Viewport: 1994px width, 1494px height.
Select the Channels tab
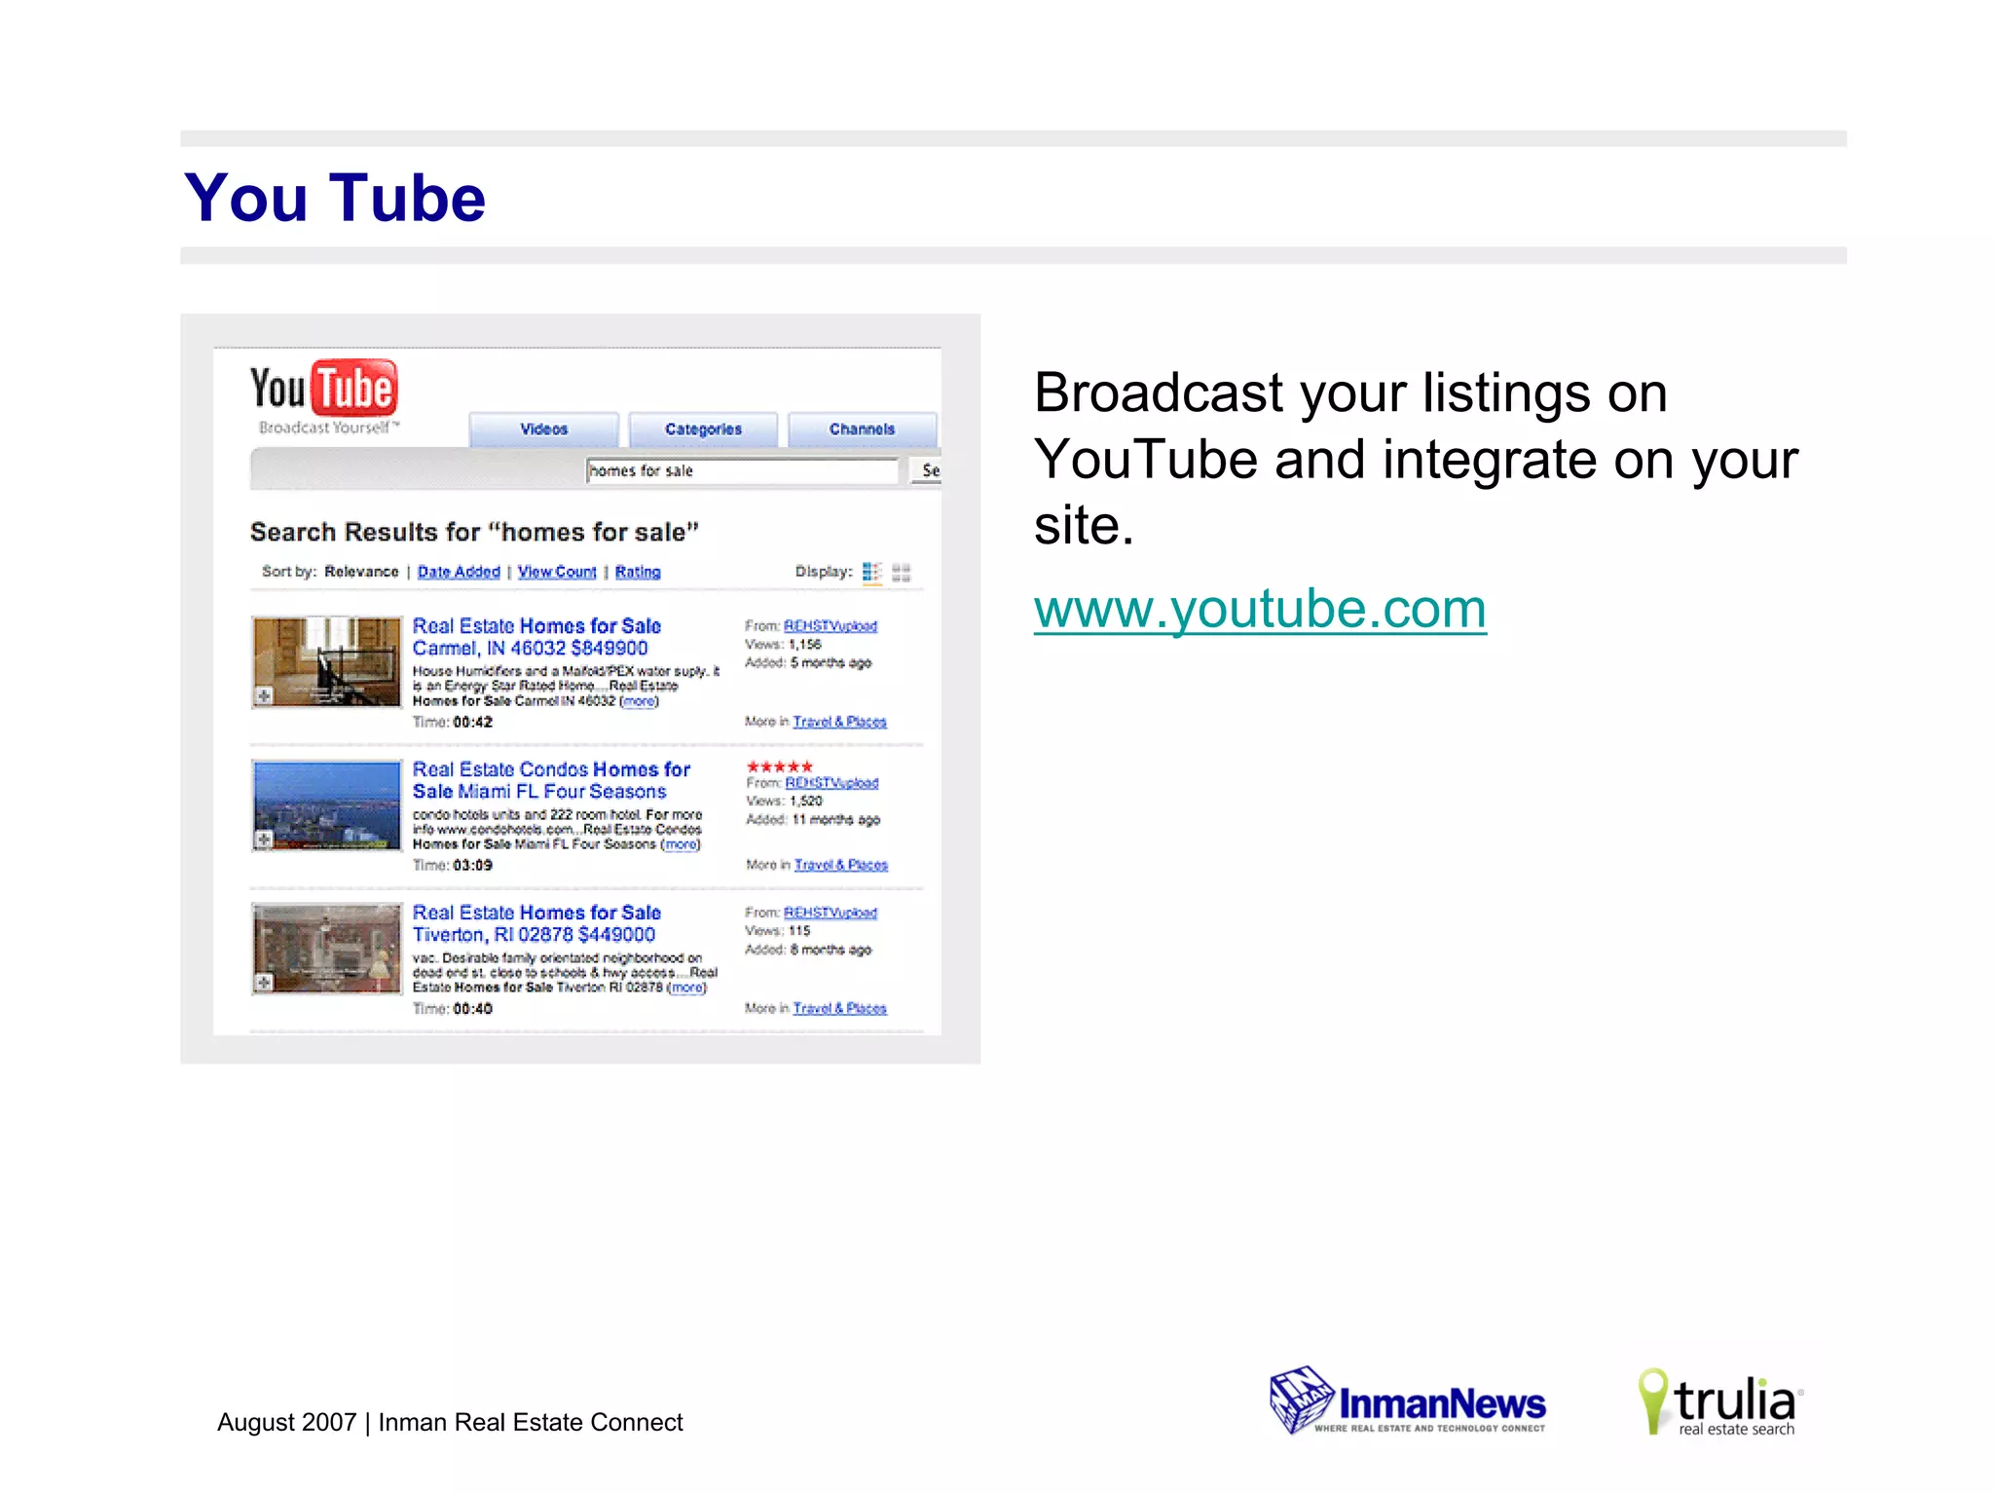862,430
